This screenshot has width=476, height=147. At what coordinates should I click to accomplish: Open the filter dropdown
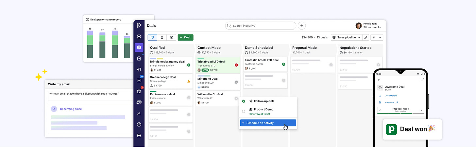(377, 37)
